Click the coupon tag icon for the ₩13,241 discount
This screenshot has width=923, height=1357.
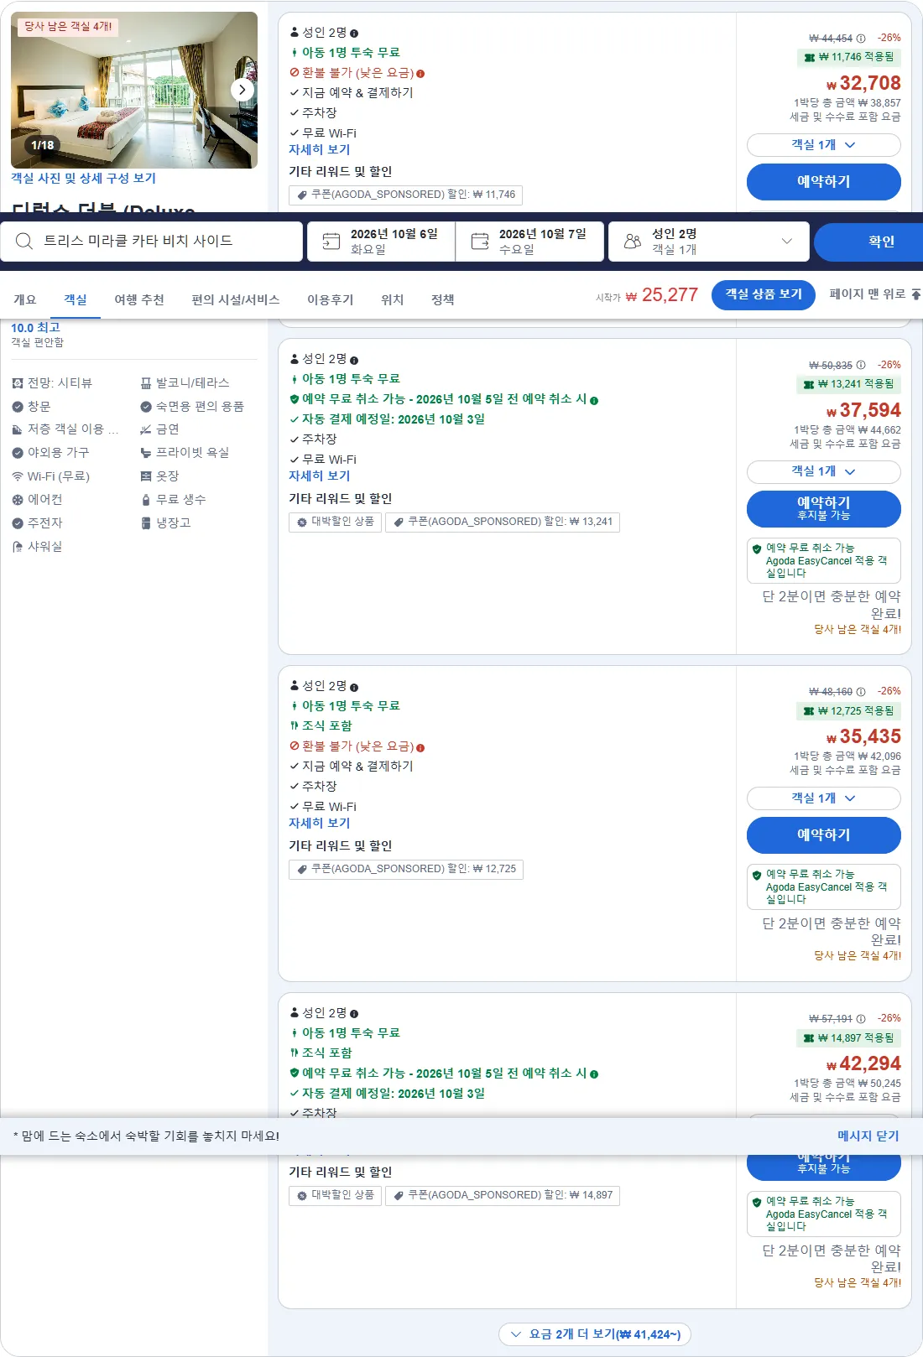tap(399, 522)
